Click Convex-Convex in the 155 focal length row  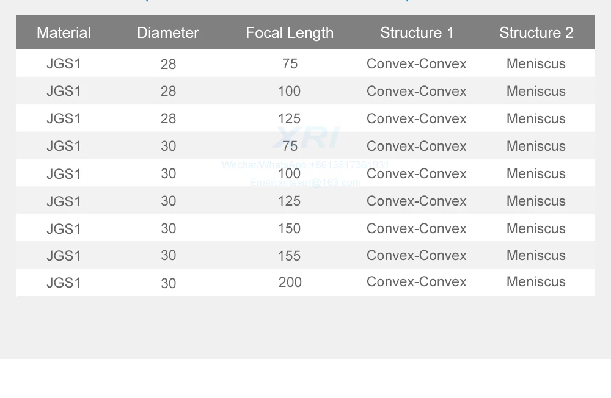417,256
